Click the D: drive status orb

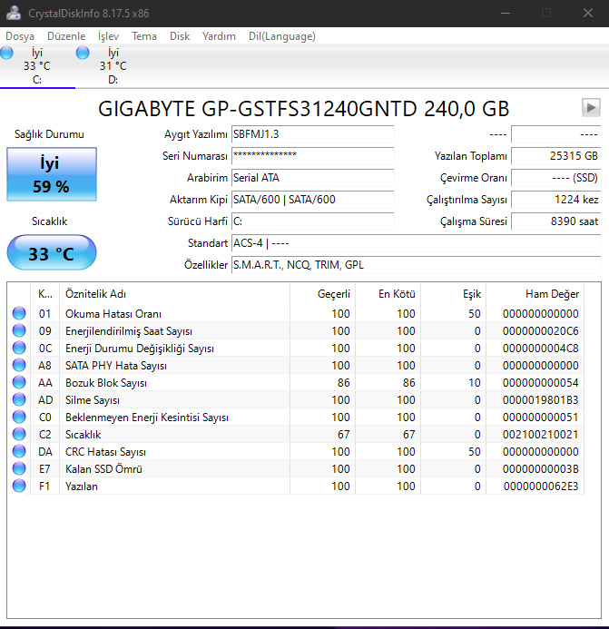point(83,53)
